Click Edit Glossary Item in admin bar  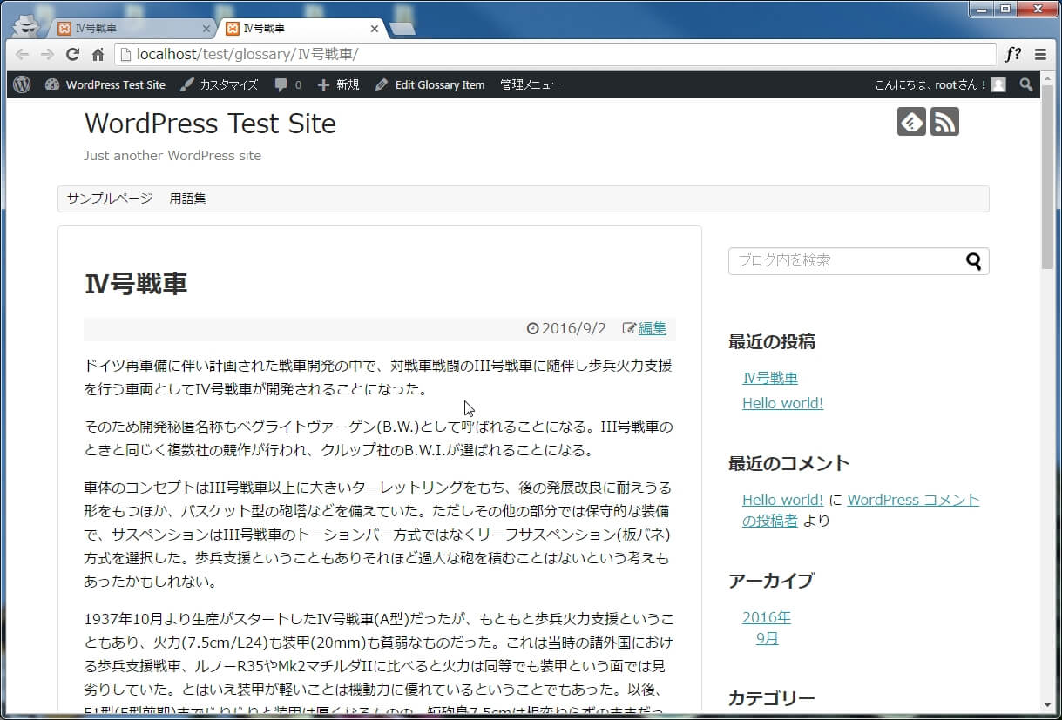[430, 84]
